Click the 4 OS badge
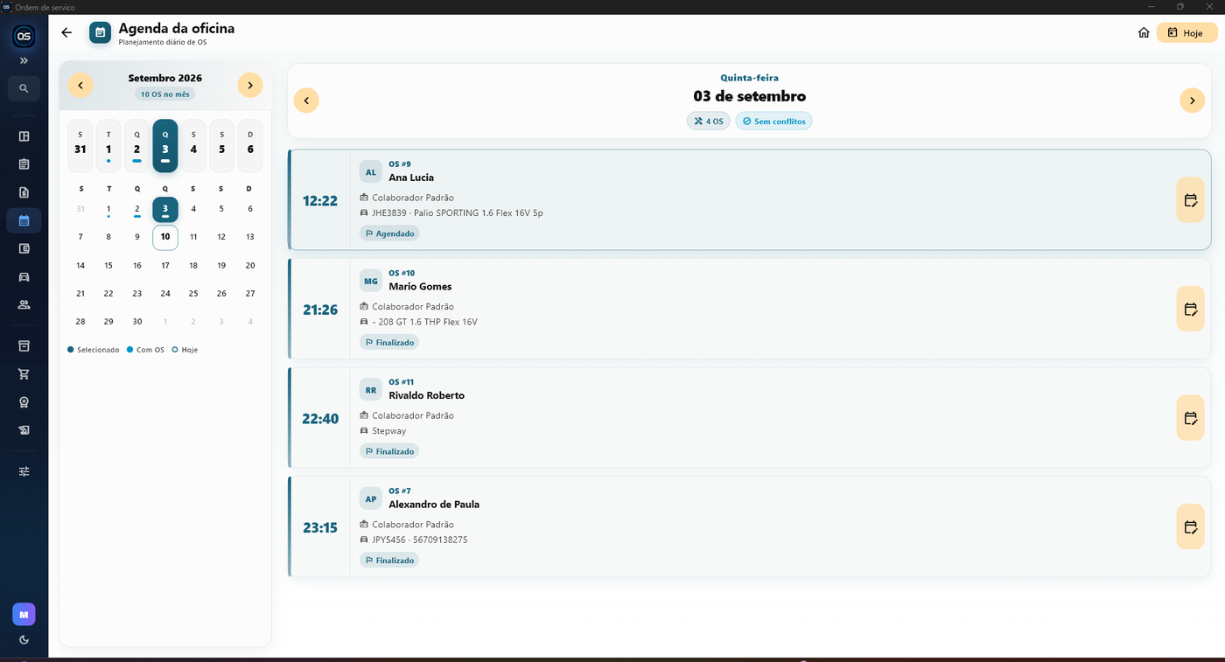The image size is (1225, 662). tap(709, 122)
